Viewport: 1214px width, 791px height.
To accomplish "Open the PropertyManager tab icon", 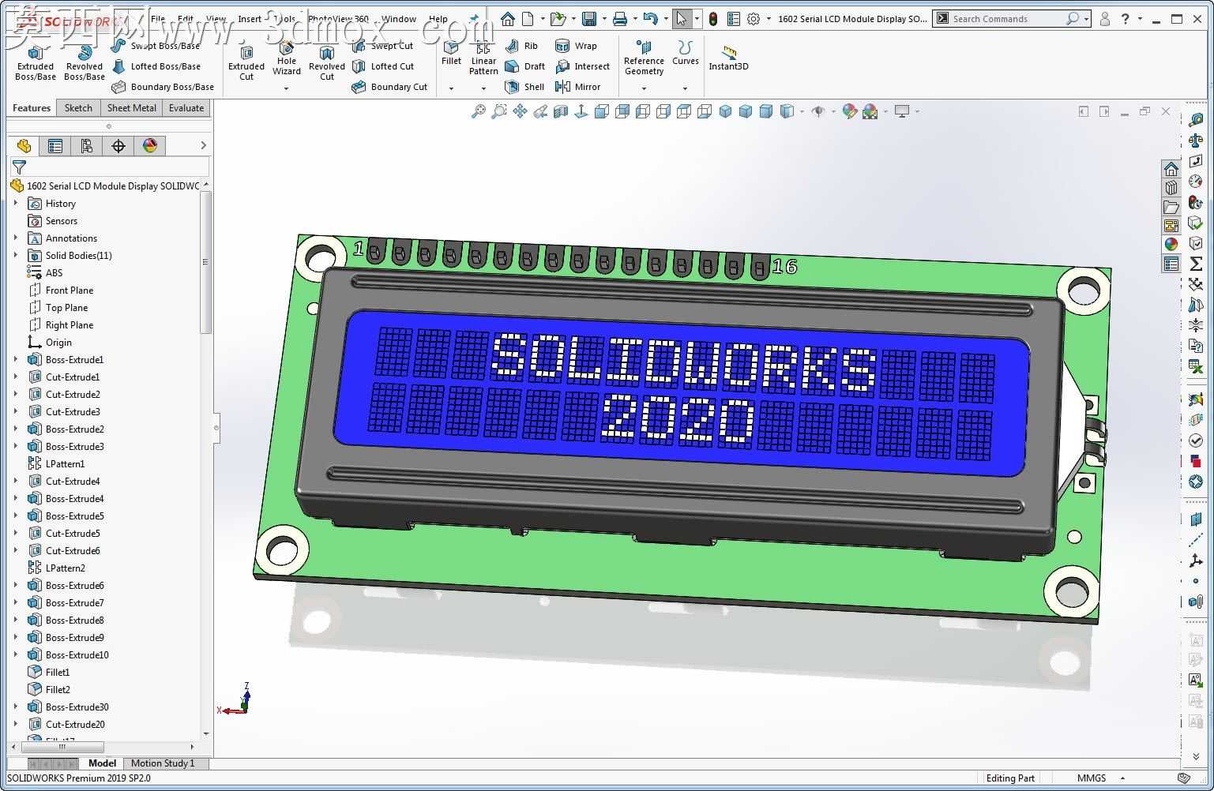I will (55, 146).
